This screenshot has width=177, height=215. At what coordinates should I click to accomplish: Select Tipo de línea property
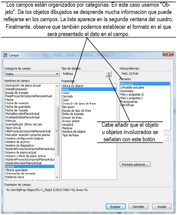70,135
